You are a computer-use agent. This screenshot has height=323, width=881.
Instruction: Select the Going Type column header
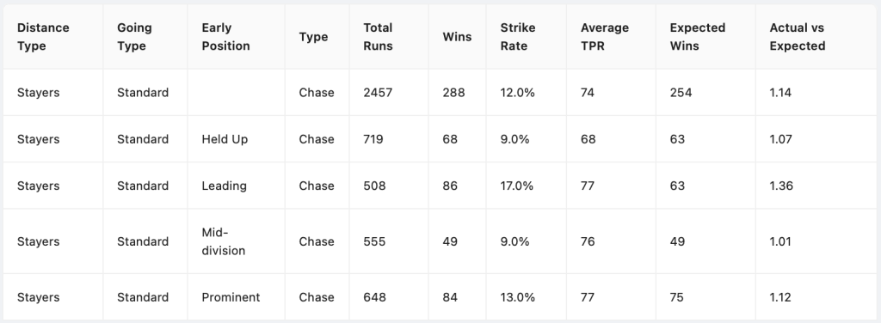(x=134, y=37)
